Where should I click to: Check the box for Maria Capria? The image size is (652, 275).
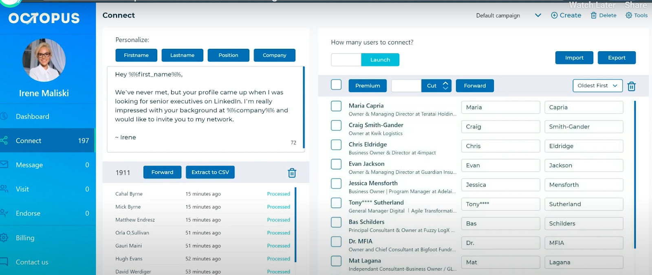tap(336, 106)
